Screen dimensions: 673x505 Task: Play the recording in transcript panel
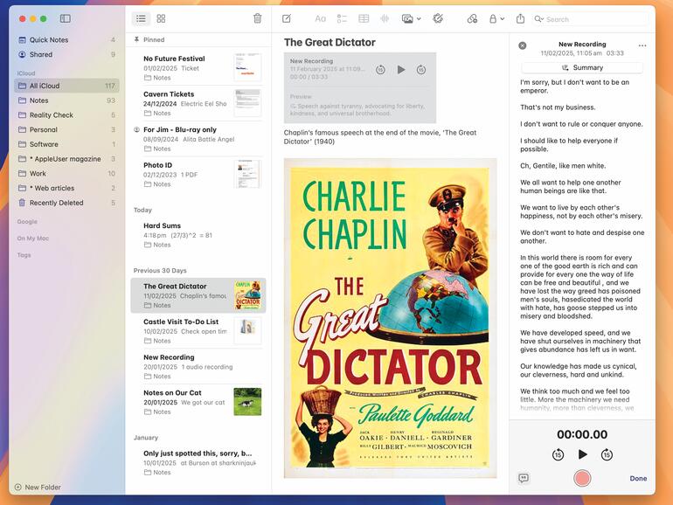pyautogui.click(x=582, y=454)
